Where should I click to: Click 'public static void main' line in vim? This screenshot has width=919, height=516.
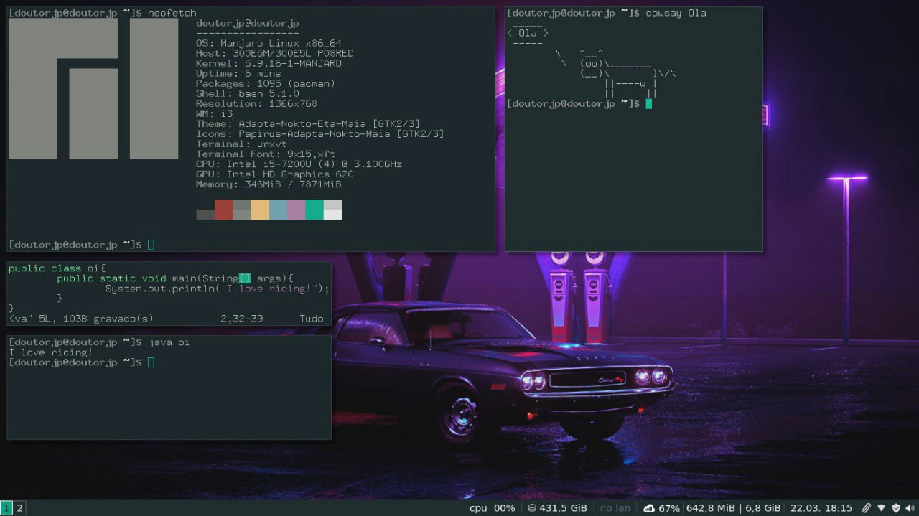175,278
